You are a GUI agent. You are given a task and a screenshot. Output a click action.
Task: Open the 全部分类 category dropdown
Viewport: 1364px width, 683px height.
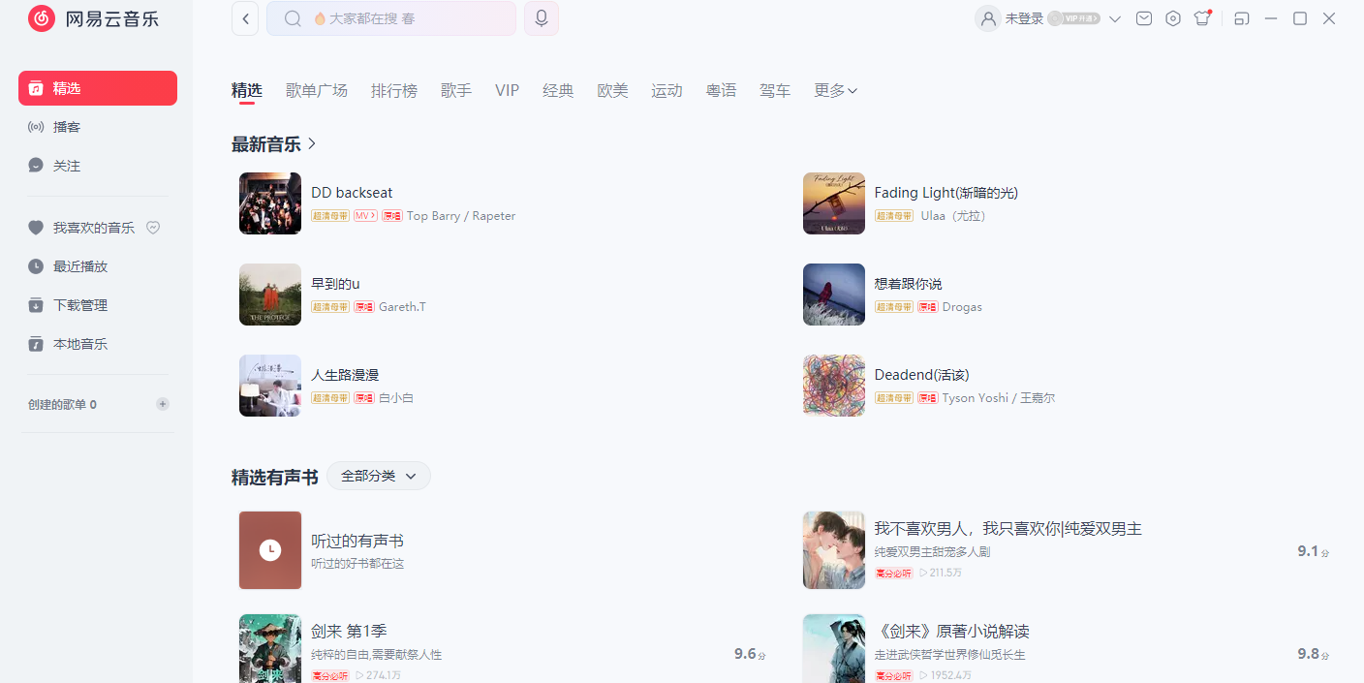(378, 476)
